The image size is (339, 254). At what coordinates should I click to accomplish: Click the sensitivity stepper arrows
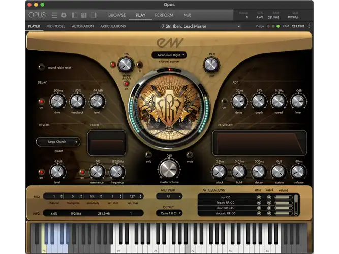click(101, 196)
